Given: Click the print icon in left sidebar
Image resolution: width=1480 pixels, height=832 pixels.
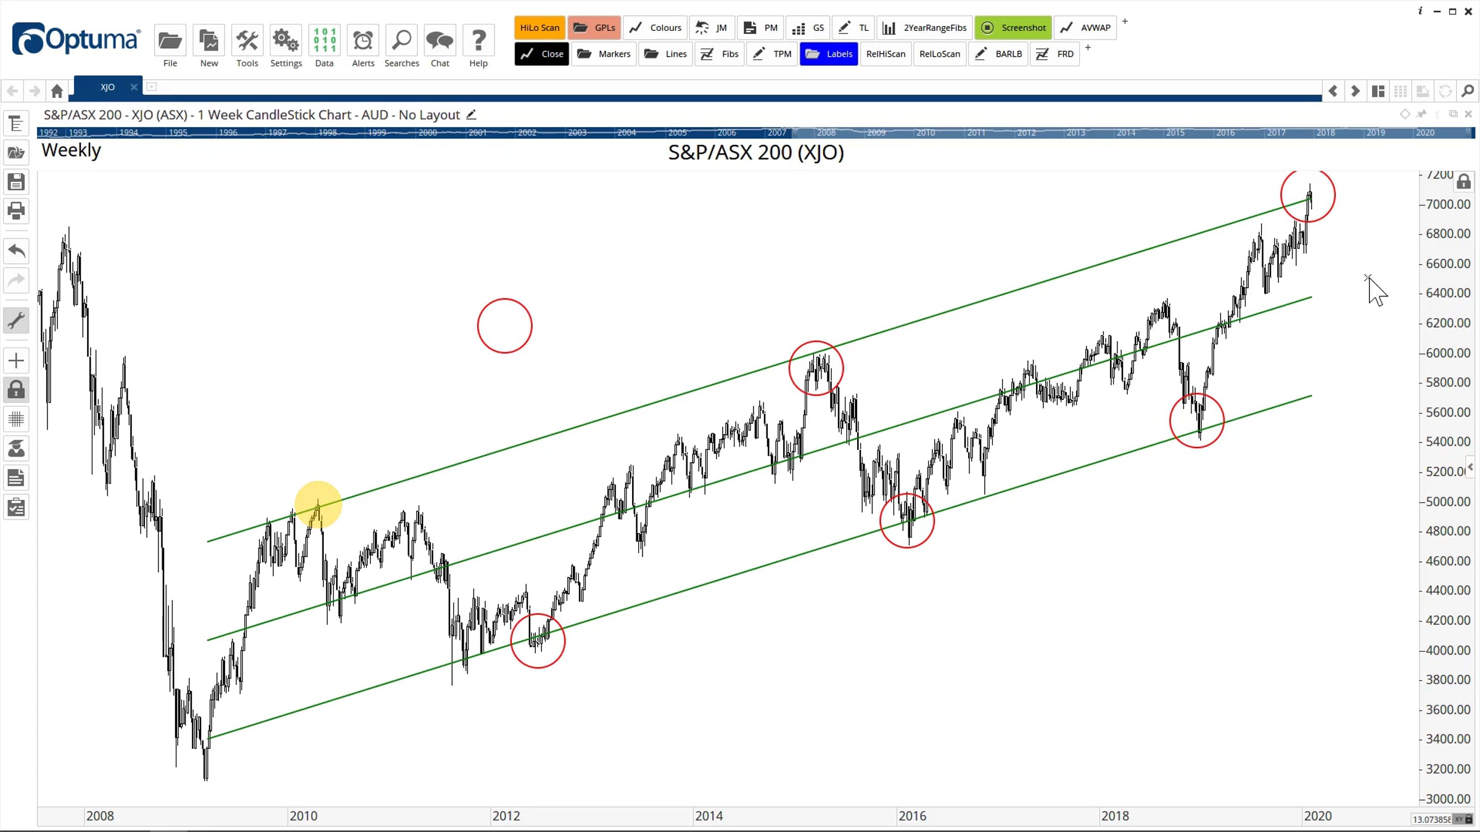Looking at the screenshot, I should click(16, 211).
